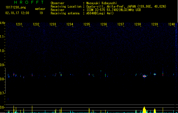
Task: Click the 1234 time marker
Action: 70,24
